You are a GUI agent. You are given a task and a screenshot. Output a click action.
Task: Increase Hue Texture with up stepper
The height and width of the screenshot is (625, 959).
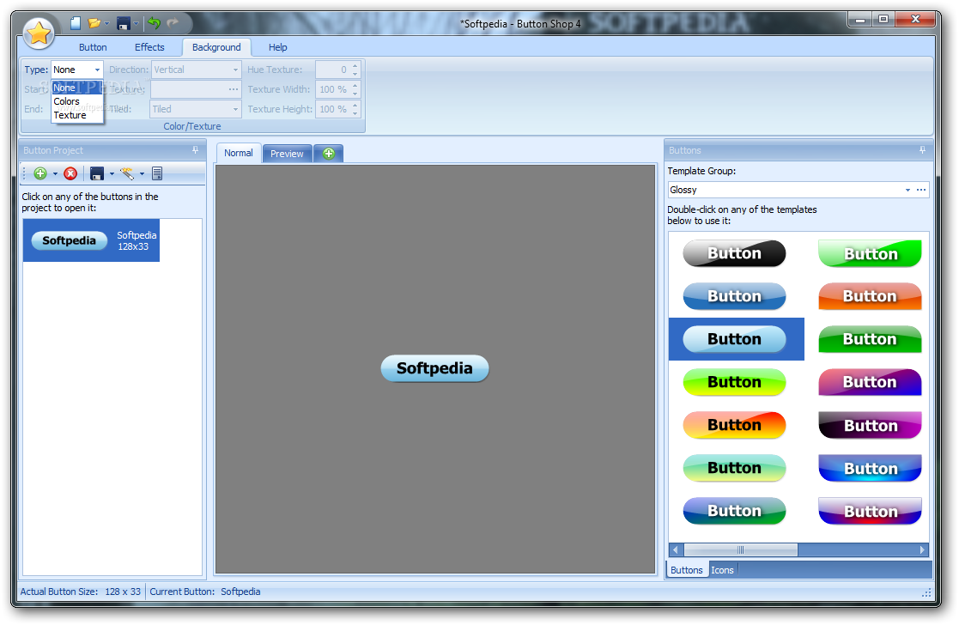[355, 65]
